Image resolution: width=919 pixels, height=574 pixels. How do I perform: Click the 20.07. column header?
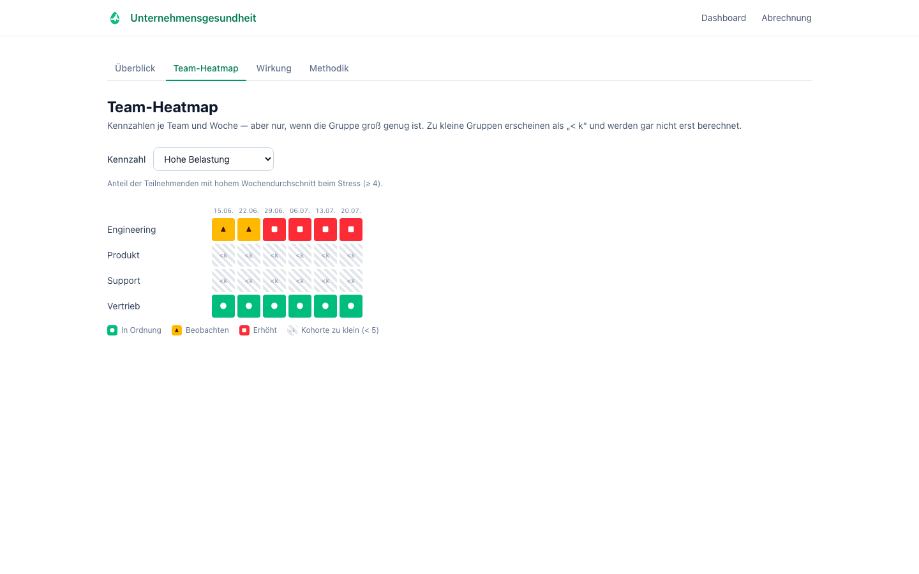351,210
